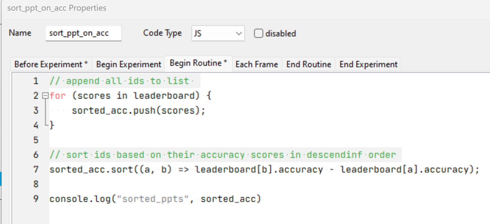
Task: Tick the disabled checkbox
Action: tap(258, 33)
